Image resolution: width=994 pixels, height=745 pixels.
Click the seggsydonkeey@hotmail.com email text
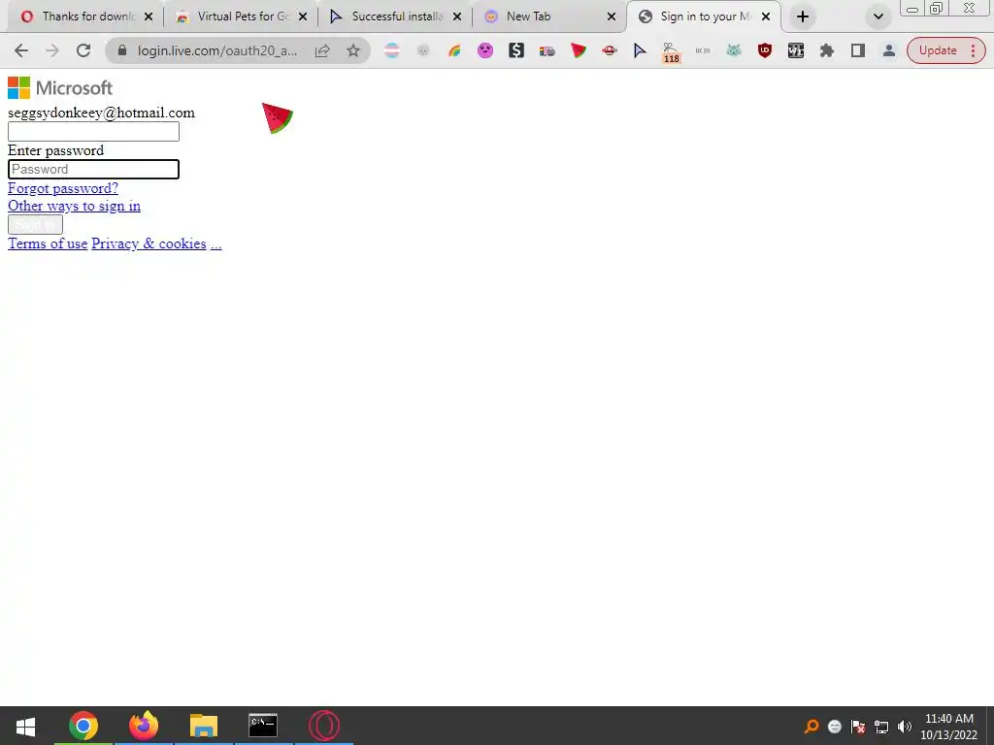pos(101,113)
